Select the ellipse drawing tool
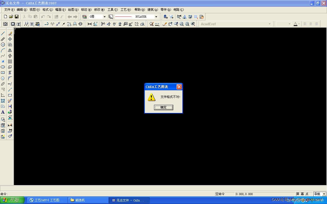Viewport: 327px width, 204px height. (x=3, y=67)
